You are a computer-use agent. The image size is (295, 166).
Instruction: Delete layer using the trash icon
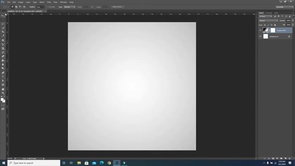[x=289, y=159]
